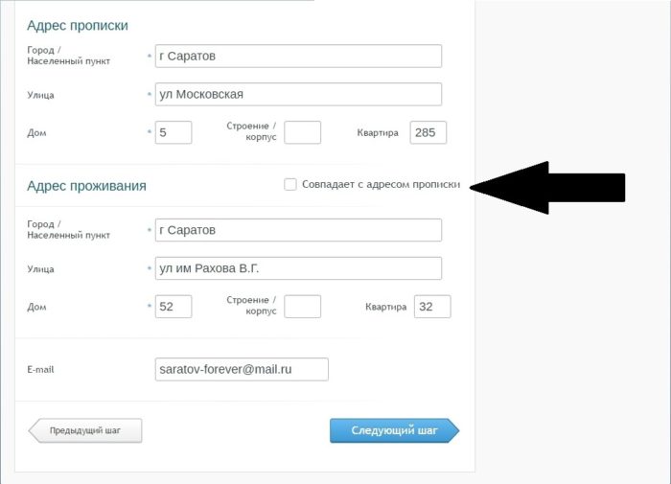Click the empty Строение field under Адрес прописки
Viewport: 671px width, 484px height.
tap(303, 132)
